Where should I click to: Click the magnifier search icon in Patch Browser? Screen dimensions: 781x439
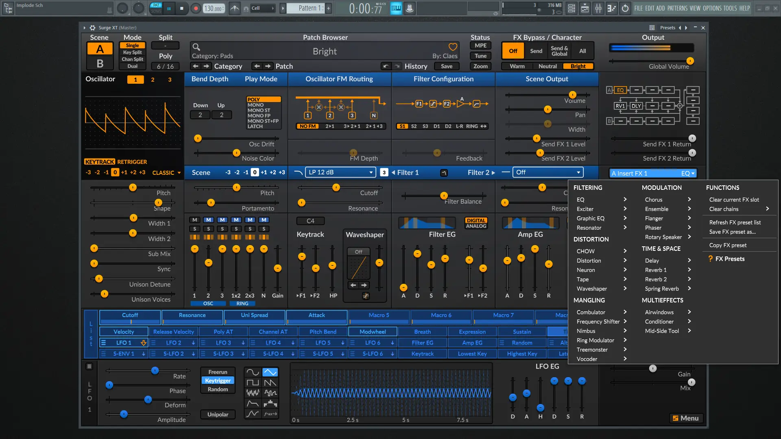pyautogui.click(x=196, y=47)
